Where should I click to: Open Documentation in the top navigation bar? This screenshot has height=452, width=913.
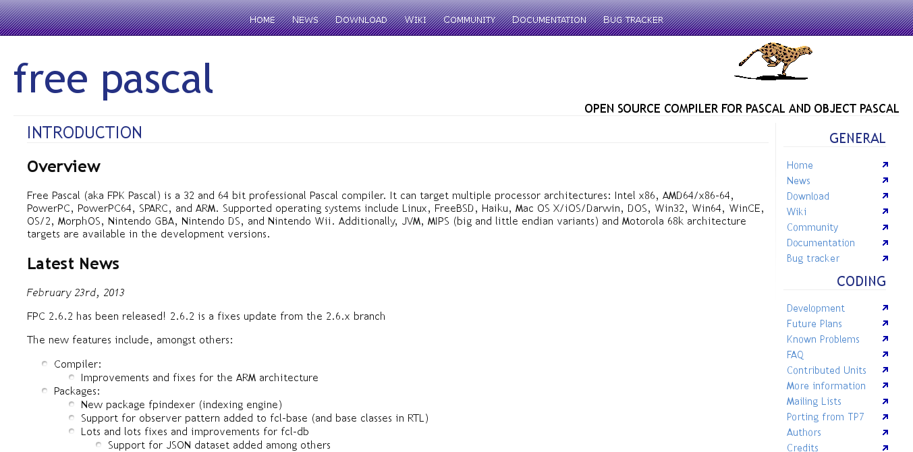click(549, 20)
